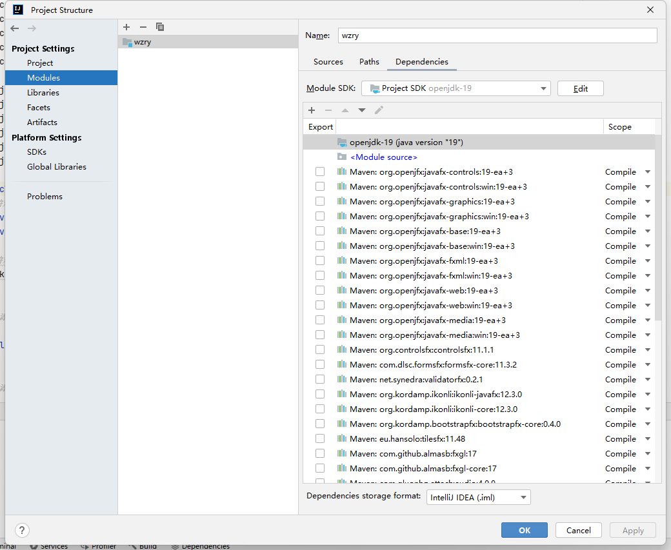Tick Export checkbox for tilesfx:11.48
The width and height of the screenshot is (671, 550).
click(319, 438)
